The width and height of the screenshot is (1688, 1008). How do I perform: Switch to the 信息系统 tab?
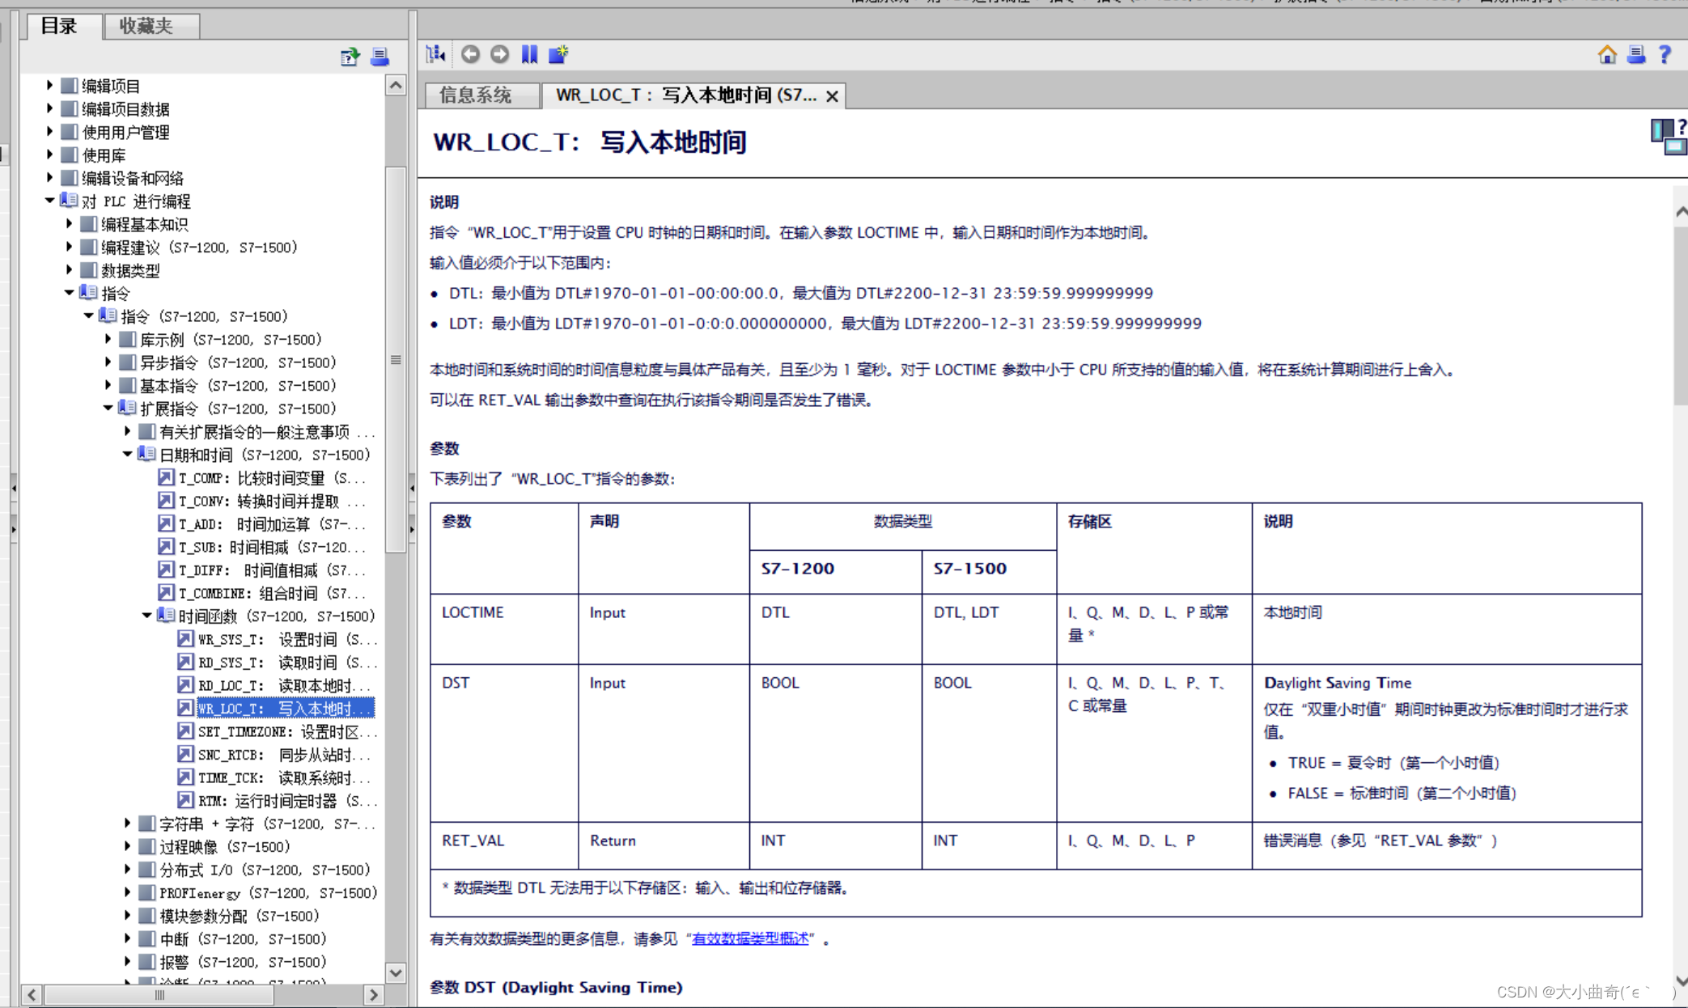pos(476,95)
